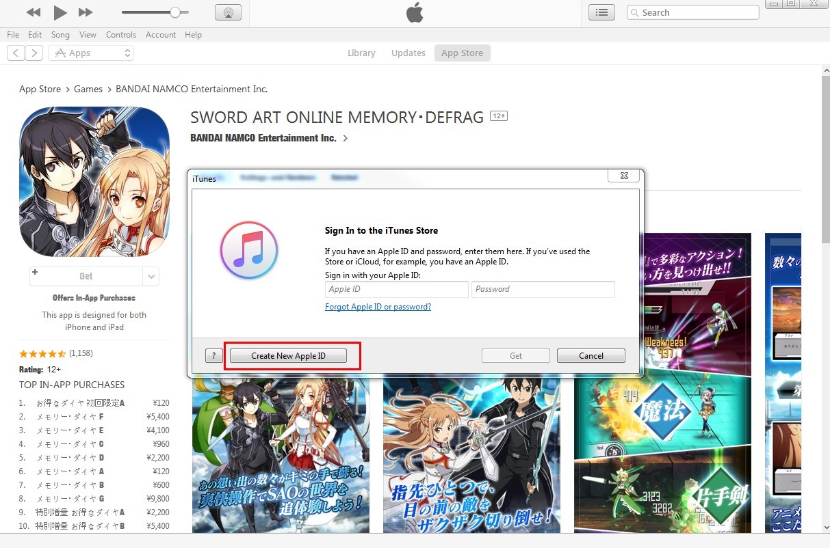Select in-app purchase 特別増量 お得なダイヤA
The height and width of the screenshot is (548, 830).
point(94,512)
